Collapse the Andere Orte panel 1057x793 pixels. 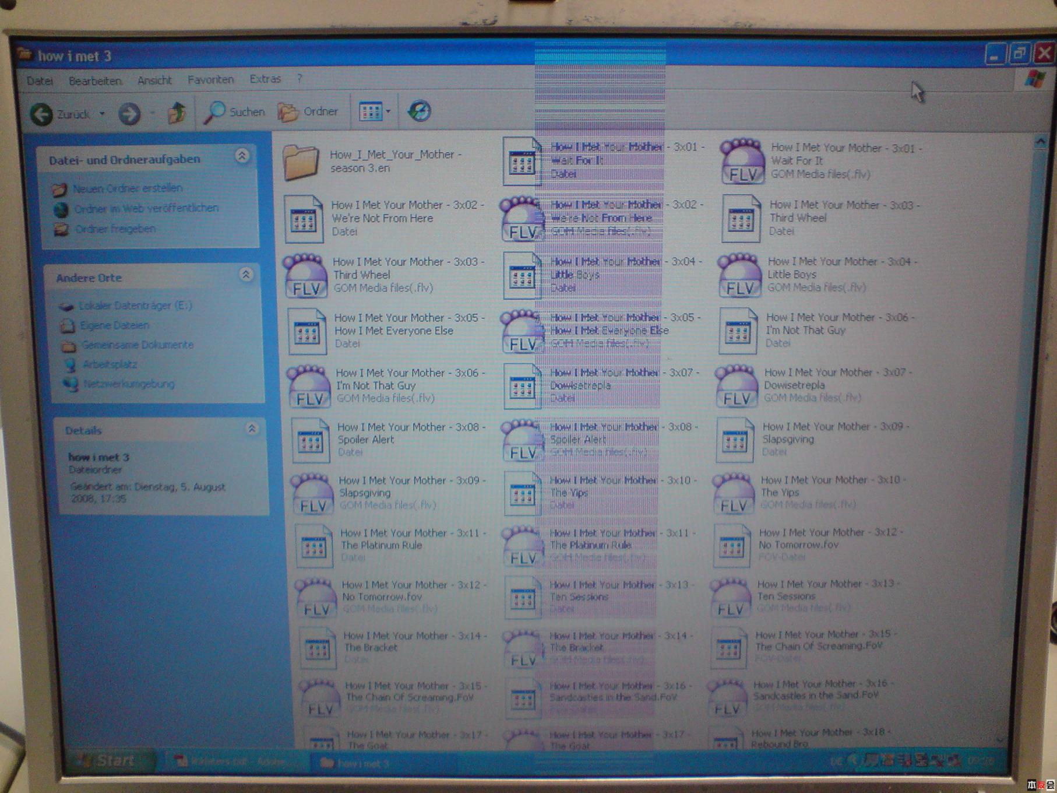pos(246,274)
